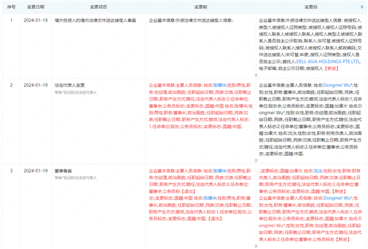Select the 董事备案 change item
Screen dimensions: 368x249
tap(64, 170)
